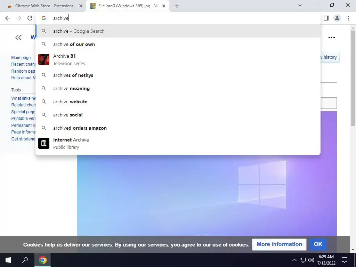Open the Chrome profile avatar

337,18
